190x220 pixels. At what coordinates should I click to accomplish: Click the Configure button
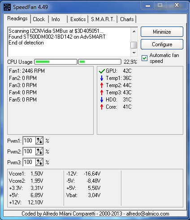[x=162, y=44]
